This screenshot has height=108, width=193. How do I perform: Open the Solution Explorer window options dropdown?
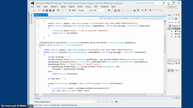coord(174,15)
